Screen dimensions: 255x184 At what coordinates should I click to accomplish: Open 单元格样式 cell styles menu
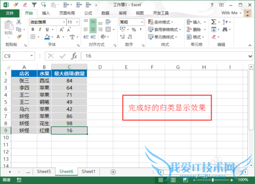162,37
